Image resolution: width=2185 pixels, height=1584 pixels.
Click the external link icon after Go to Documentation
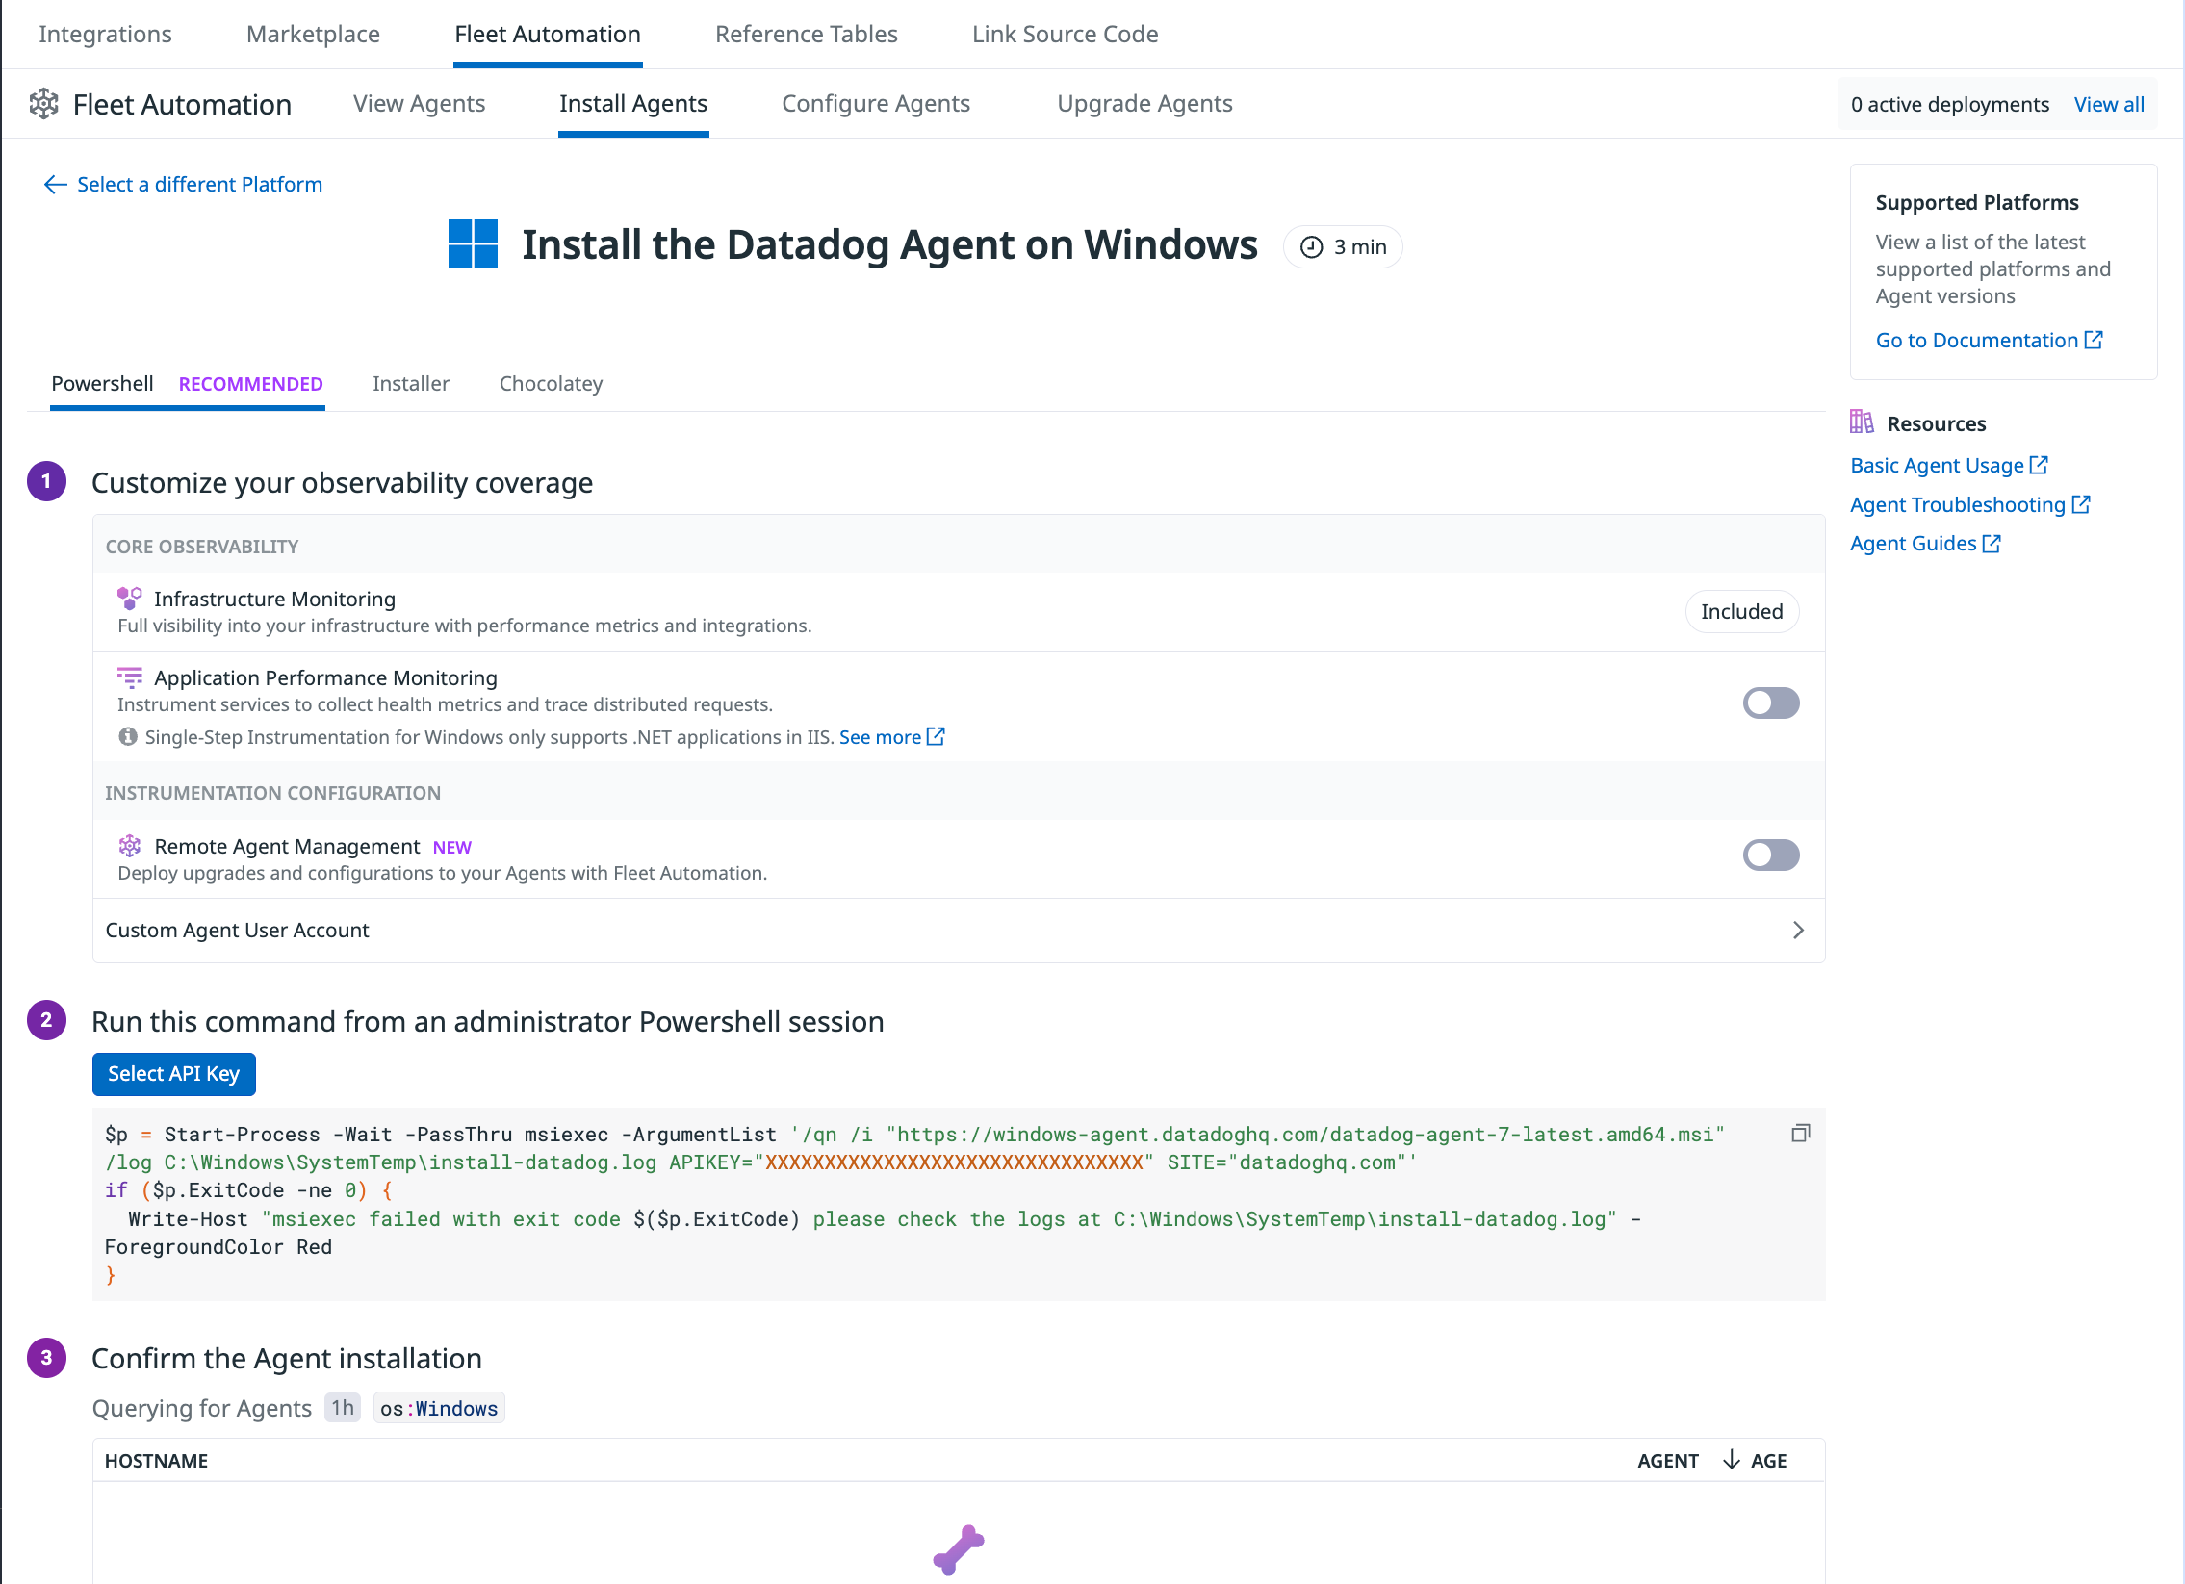tap(2094, 340)
